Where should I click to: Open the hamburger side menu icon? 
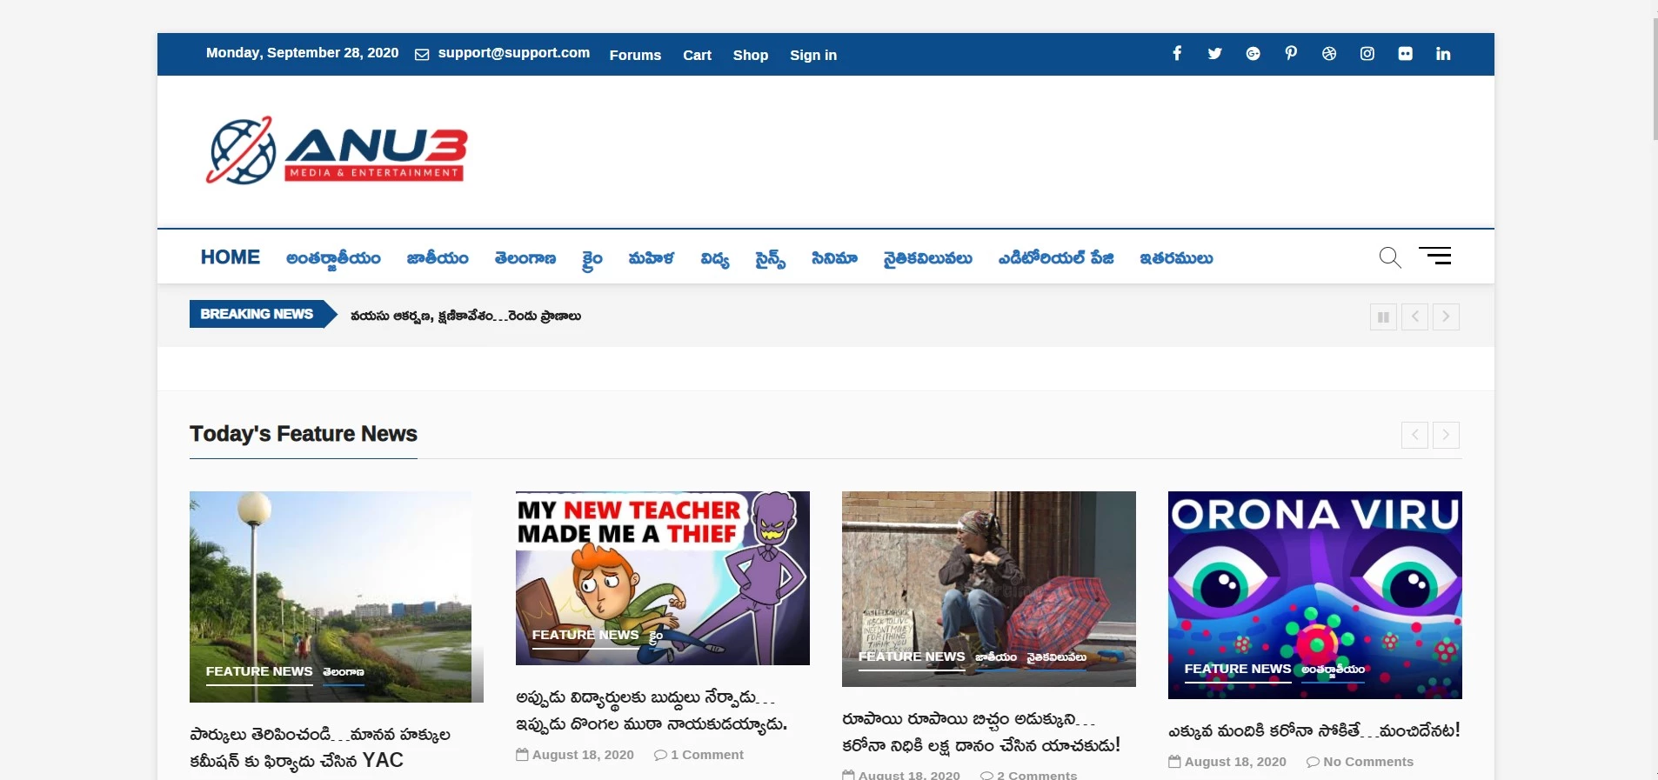coord(1435,256)
